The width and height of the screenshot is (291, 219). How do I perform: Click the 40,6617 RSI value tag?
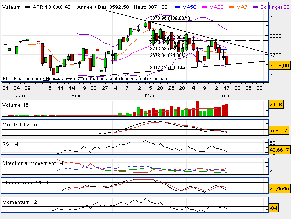click(279, 150)
